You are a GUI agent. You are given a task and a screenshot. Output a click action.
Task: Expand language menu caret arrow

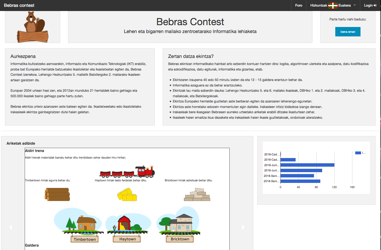pyautogui.click(x=355, y=5)
